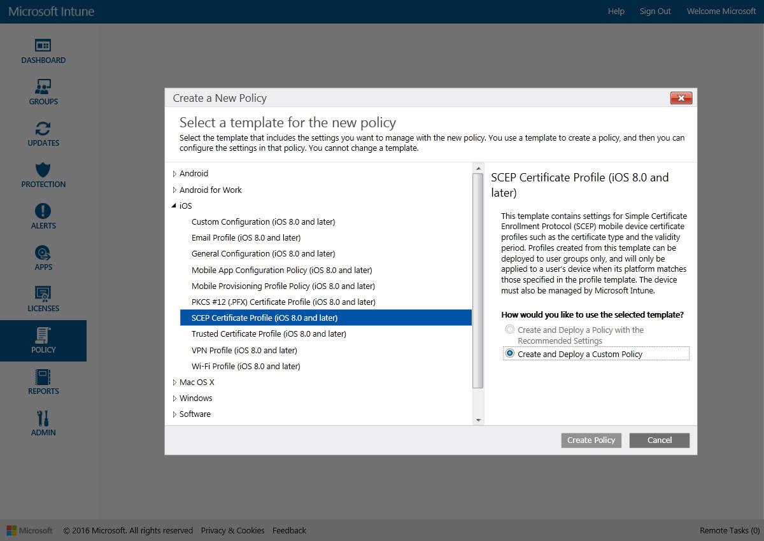Close the Create a New Policy dialog

click(681, 98)
